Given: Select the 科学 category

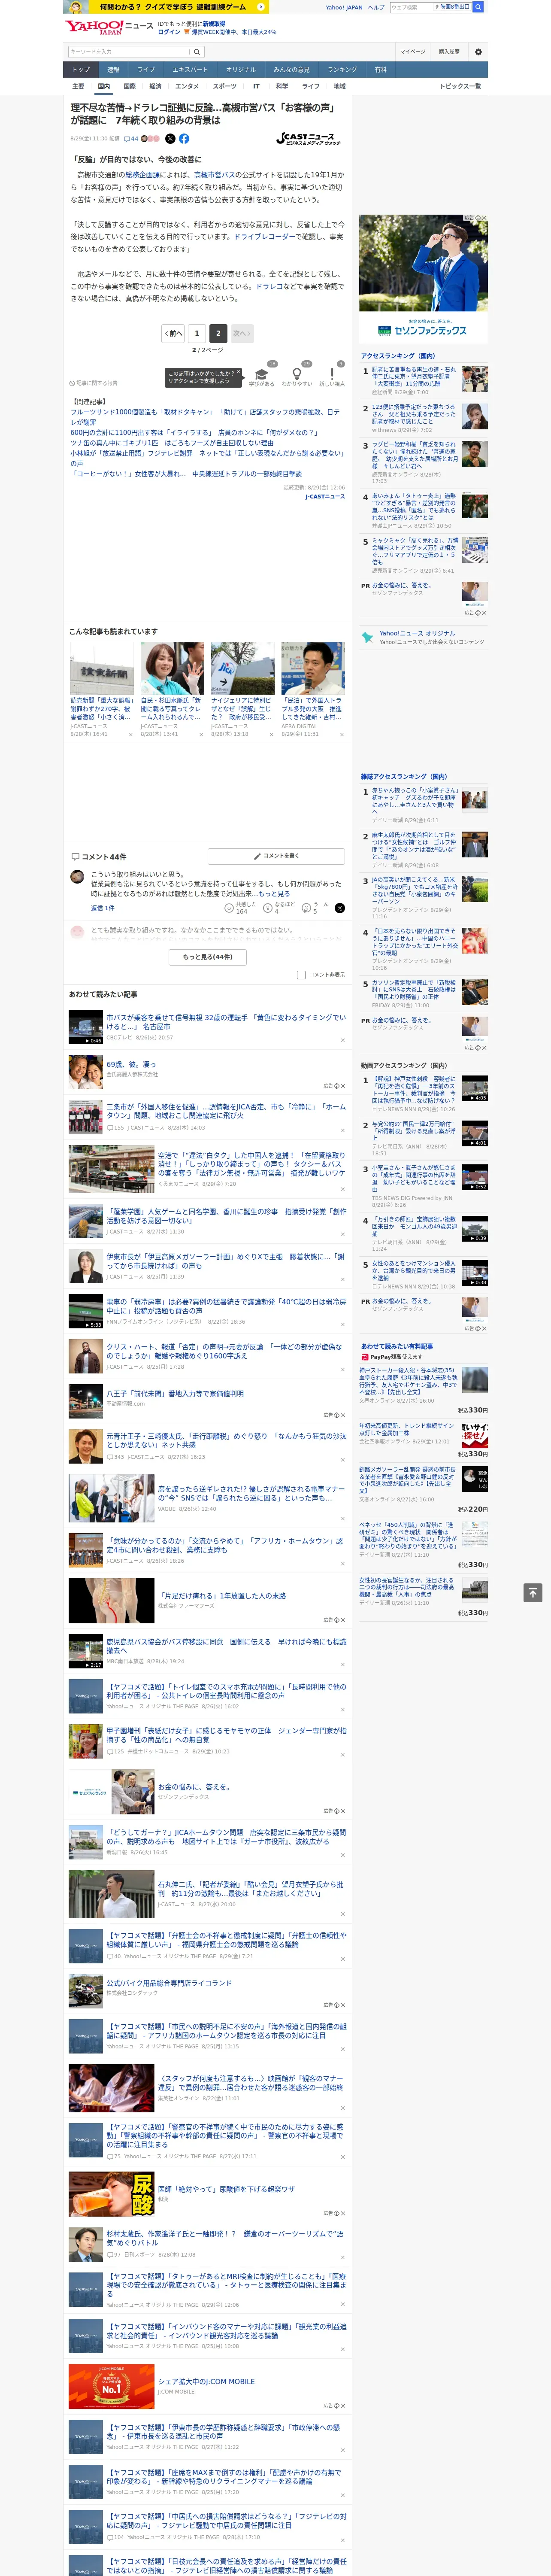Looking at the screenshot, I should (x=282, y=86).
